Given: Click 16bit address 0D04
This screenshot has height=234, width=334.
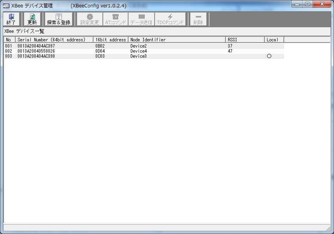Looking at the screenshot, I should pyautogui.click(x=100, y=51).
